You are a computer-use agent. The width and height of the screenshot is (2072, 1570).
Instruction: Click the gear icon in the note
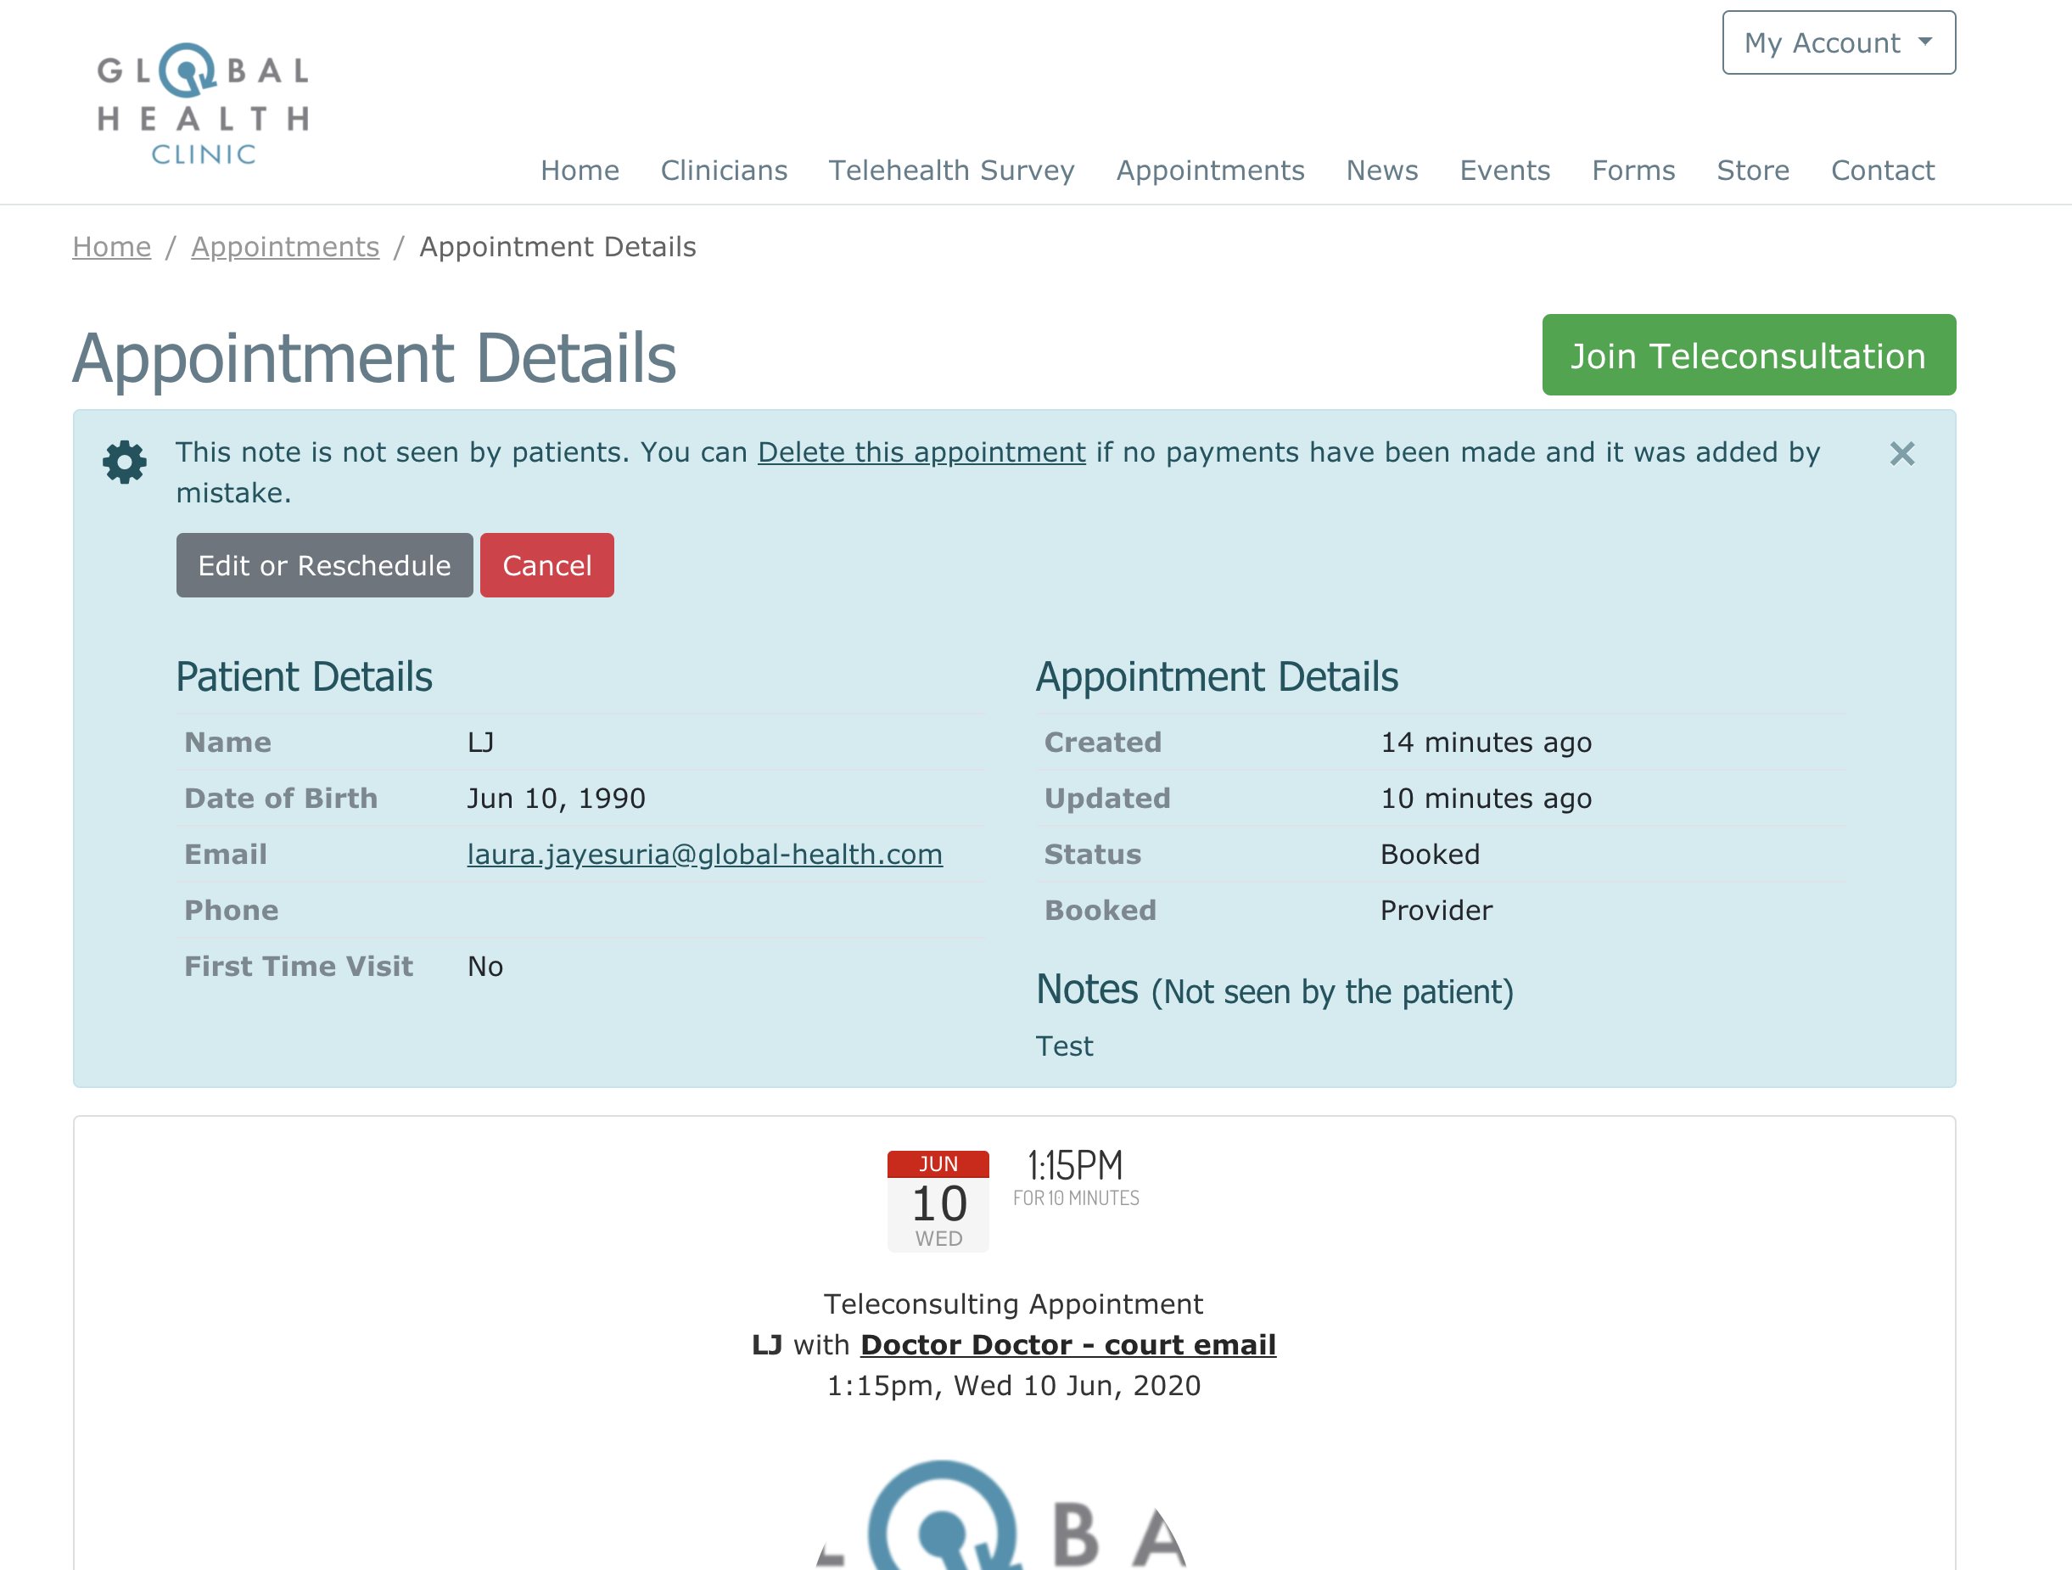click(125, 462)
